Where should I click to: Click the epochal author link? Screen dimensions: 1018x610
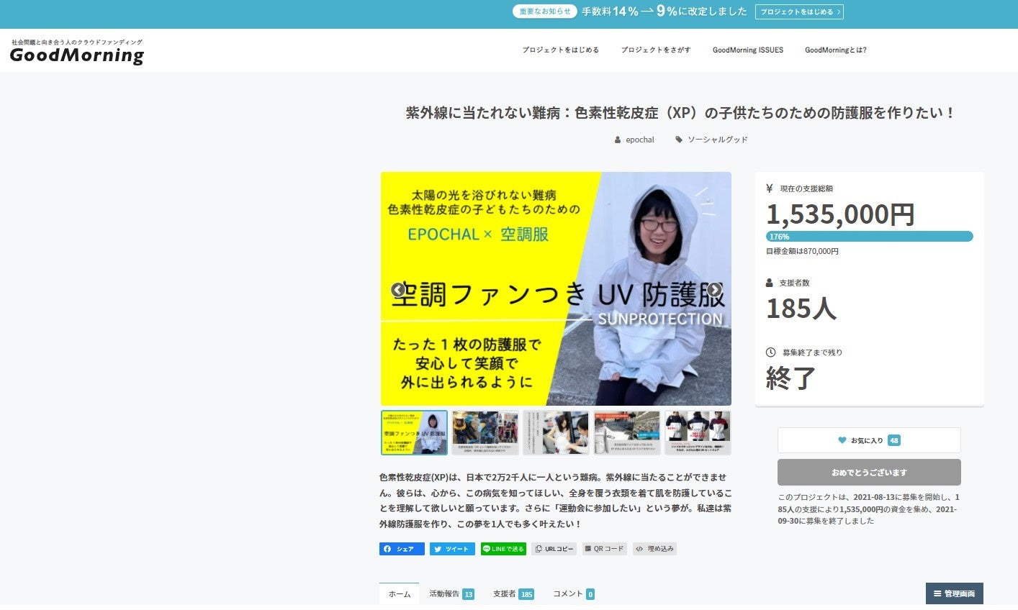tap(639, 140)
